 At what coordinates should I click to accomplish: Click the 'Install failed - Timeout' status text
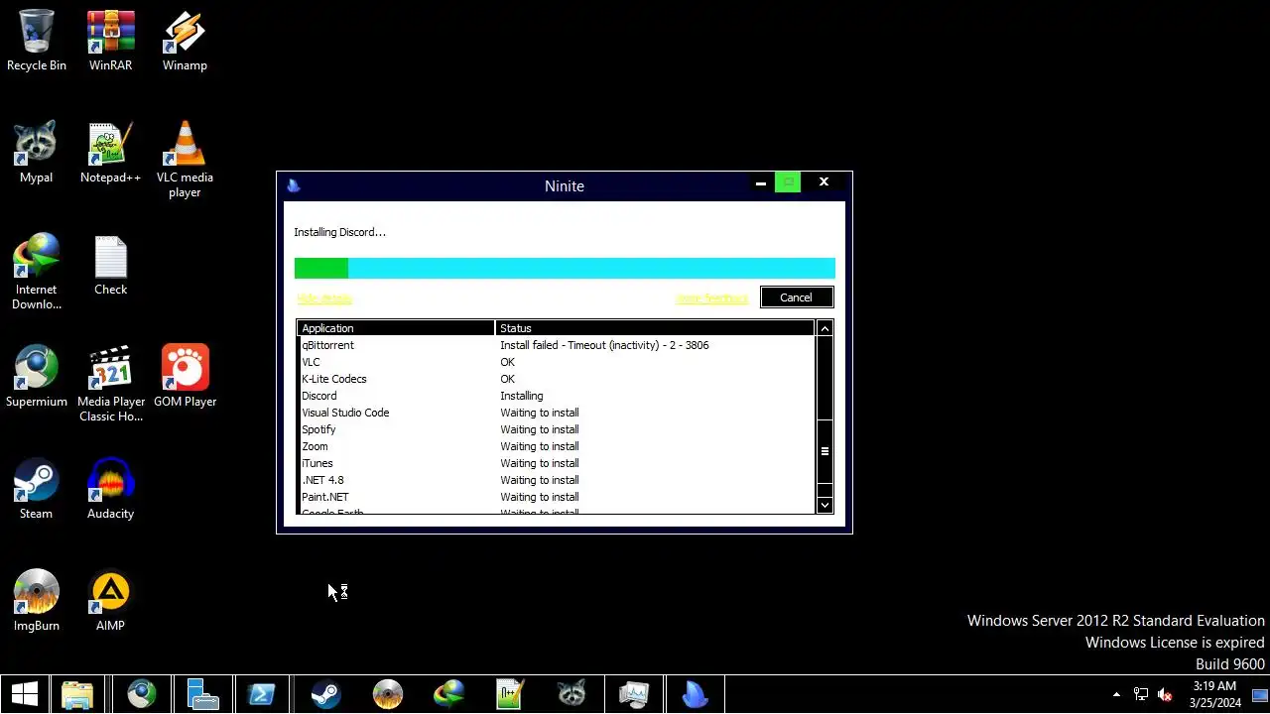[x=604, y=345]
